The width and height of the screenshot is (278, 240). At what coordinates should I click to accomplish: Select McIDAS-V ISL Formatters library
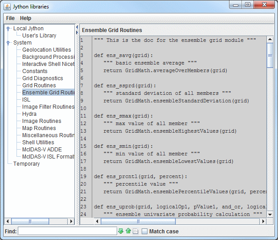(x=48, y=157)
